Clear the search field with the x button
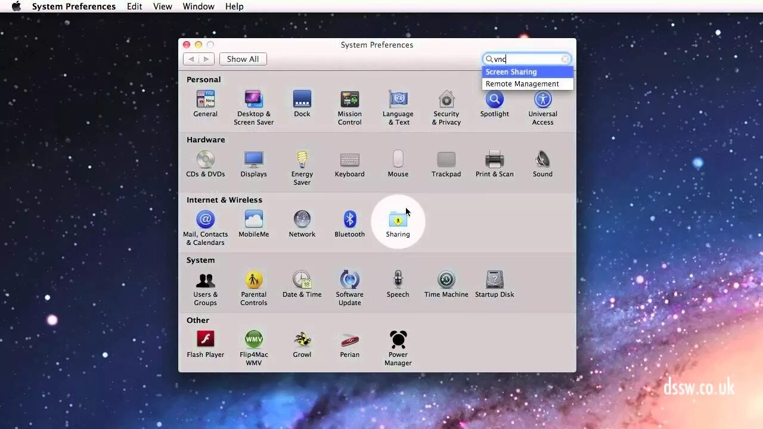The image size is (763, 429). click(x=565, y=58)
